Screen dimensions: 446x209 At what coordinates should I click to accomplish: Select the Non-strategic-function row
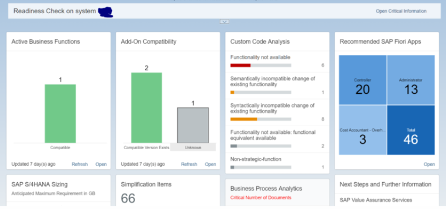pyautogui.click(x=278, y=163)
